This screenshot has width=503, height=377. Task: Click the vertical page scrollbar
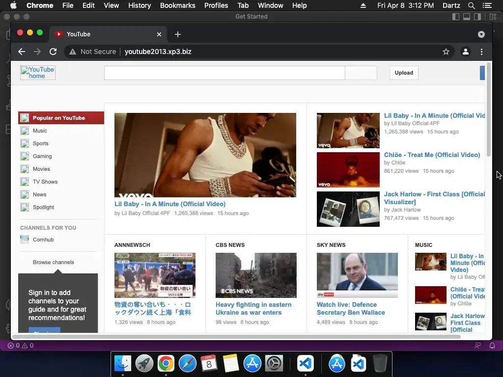[489, 109]
